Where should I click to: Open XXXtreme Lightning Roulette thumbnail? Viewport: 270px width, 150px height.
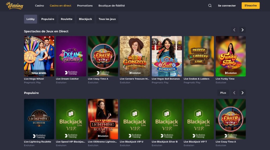tap(103, 119)
